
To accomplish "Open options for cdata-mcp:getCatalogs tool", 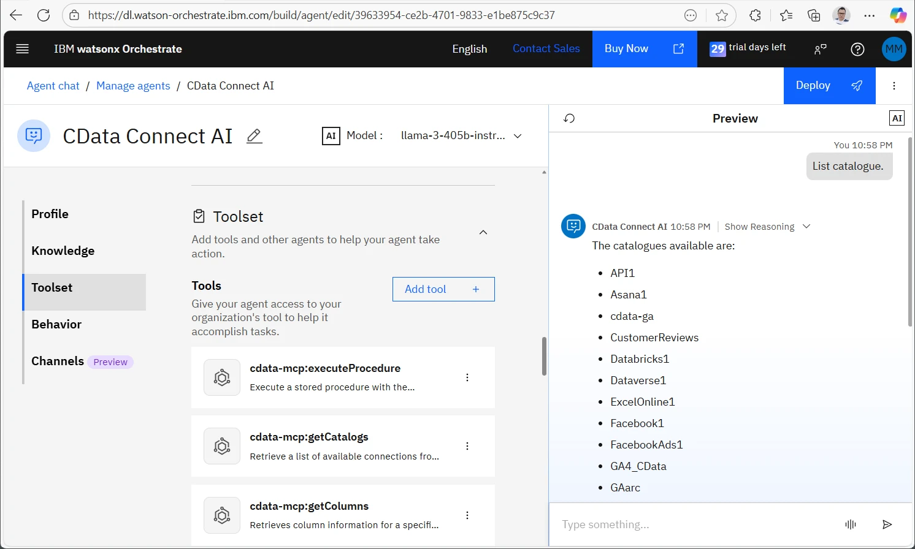I will (x=467, y=446).
